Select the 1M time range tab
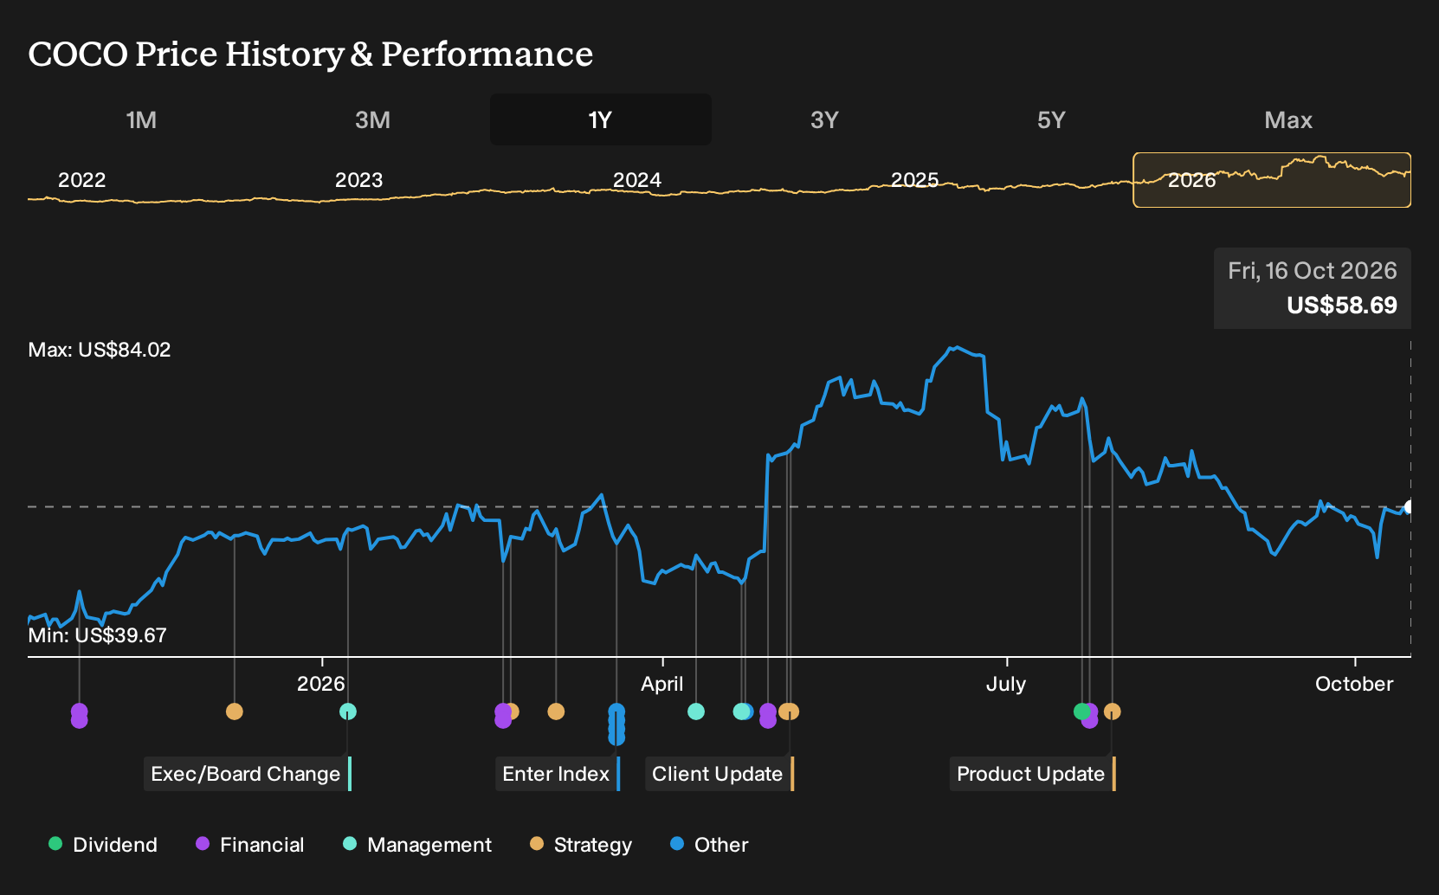The width and height of the screenshot is (1439, 895). pyautogui.click(x=141, y=119)
